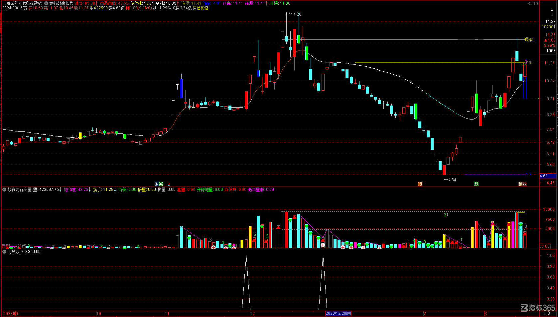Open the indicator dropdown next to 龙行战赢趋势
Screen dimensions: 558x317
point(46,3)
